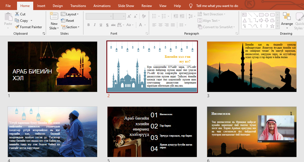
Task: Click the Copy icon
Action: (x=17, y=20)
